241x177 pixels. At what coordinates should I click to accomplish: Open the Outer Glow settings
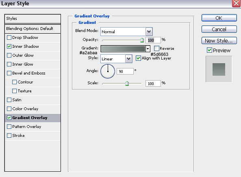tap(23, 55)
